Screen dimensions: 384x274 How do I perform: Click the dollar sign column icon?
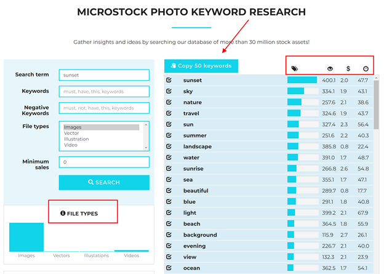pyautogui.click(x=348, y=69)
